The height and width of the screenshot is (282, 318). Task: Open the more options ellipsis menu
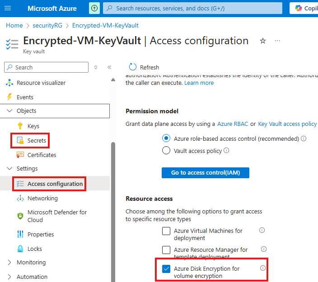click(277, 41)
